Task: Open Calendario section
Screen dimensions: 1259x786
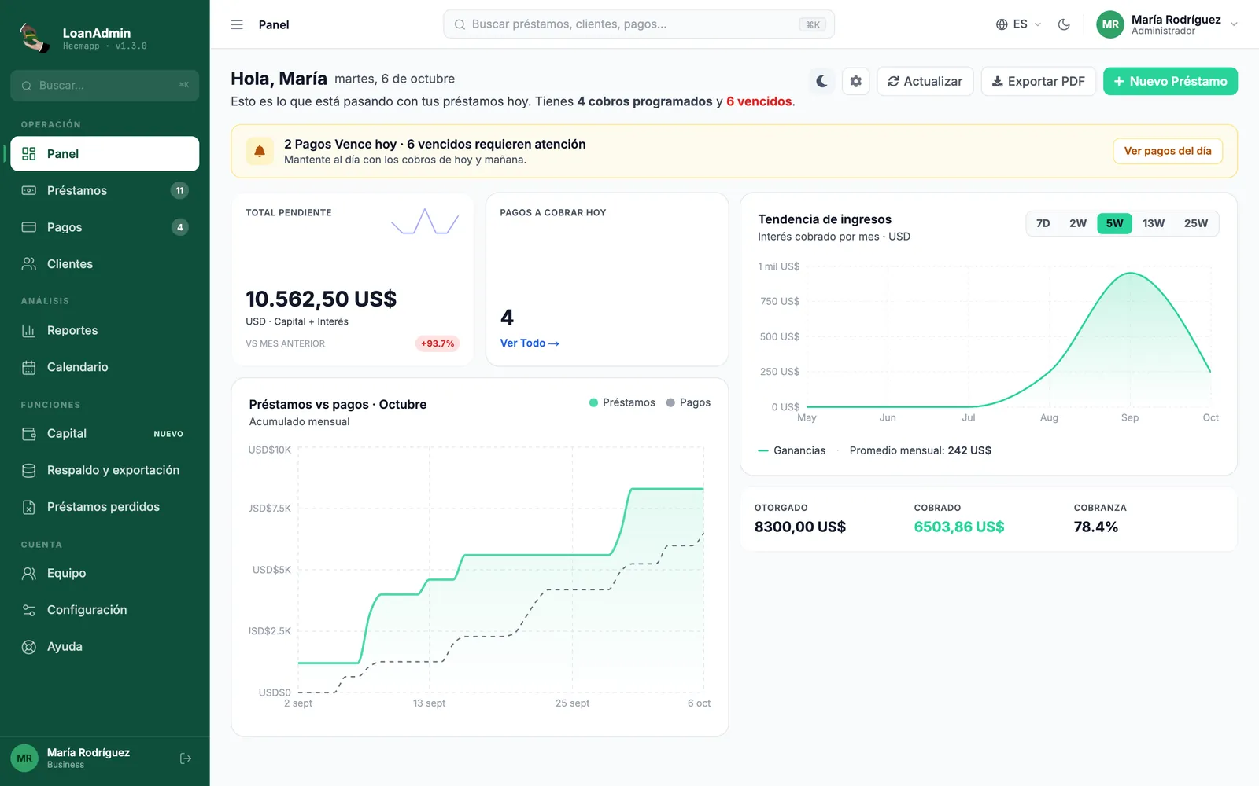Action: (x=105, y=367)
